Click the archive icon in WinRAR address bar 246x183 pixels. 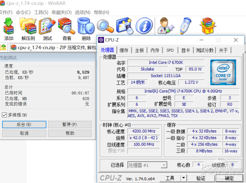(14, 47)
